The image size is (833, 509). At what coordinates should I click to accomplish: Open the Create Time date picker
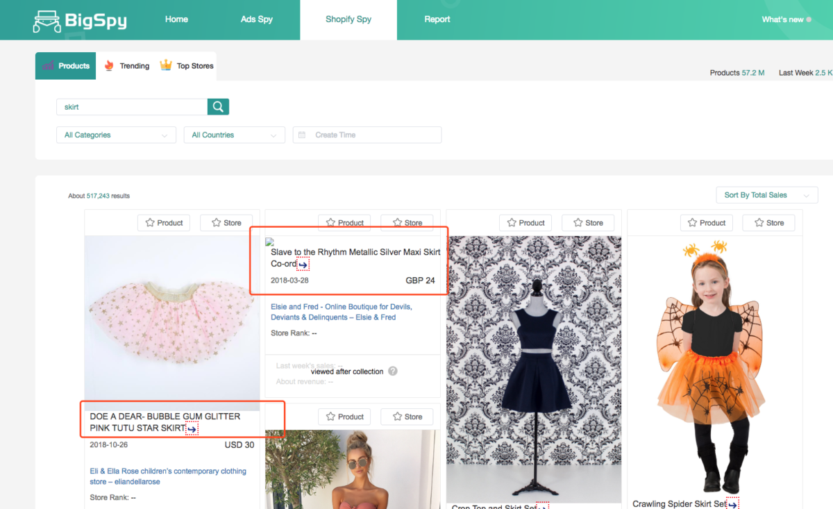(367, 135)
